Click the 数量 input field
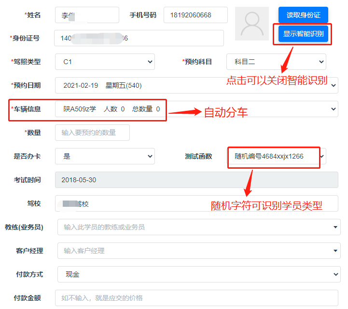This screenshot has height=309, width=348. tap(92, 133)
